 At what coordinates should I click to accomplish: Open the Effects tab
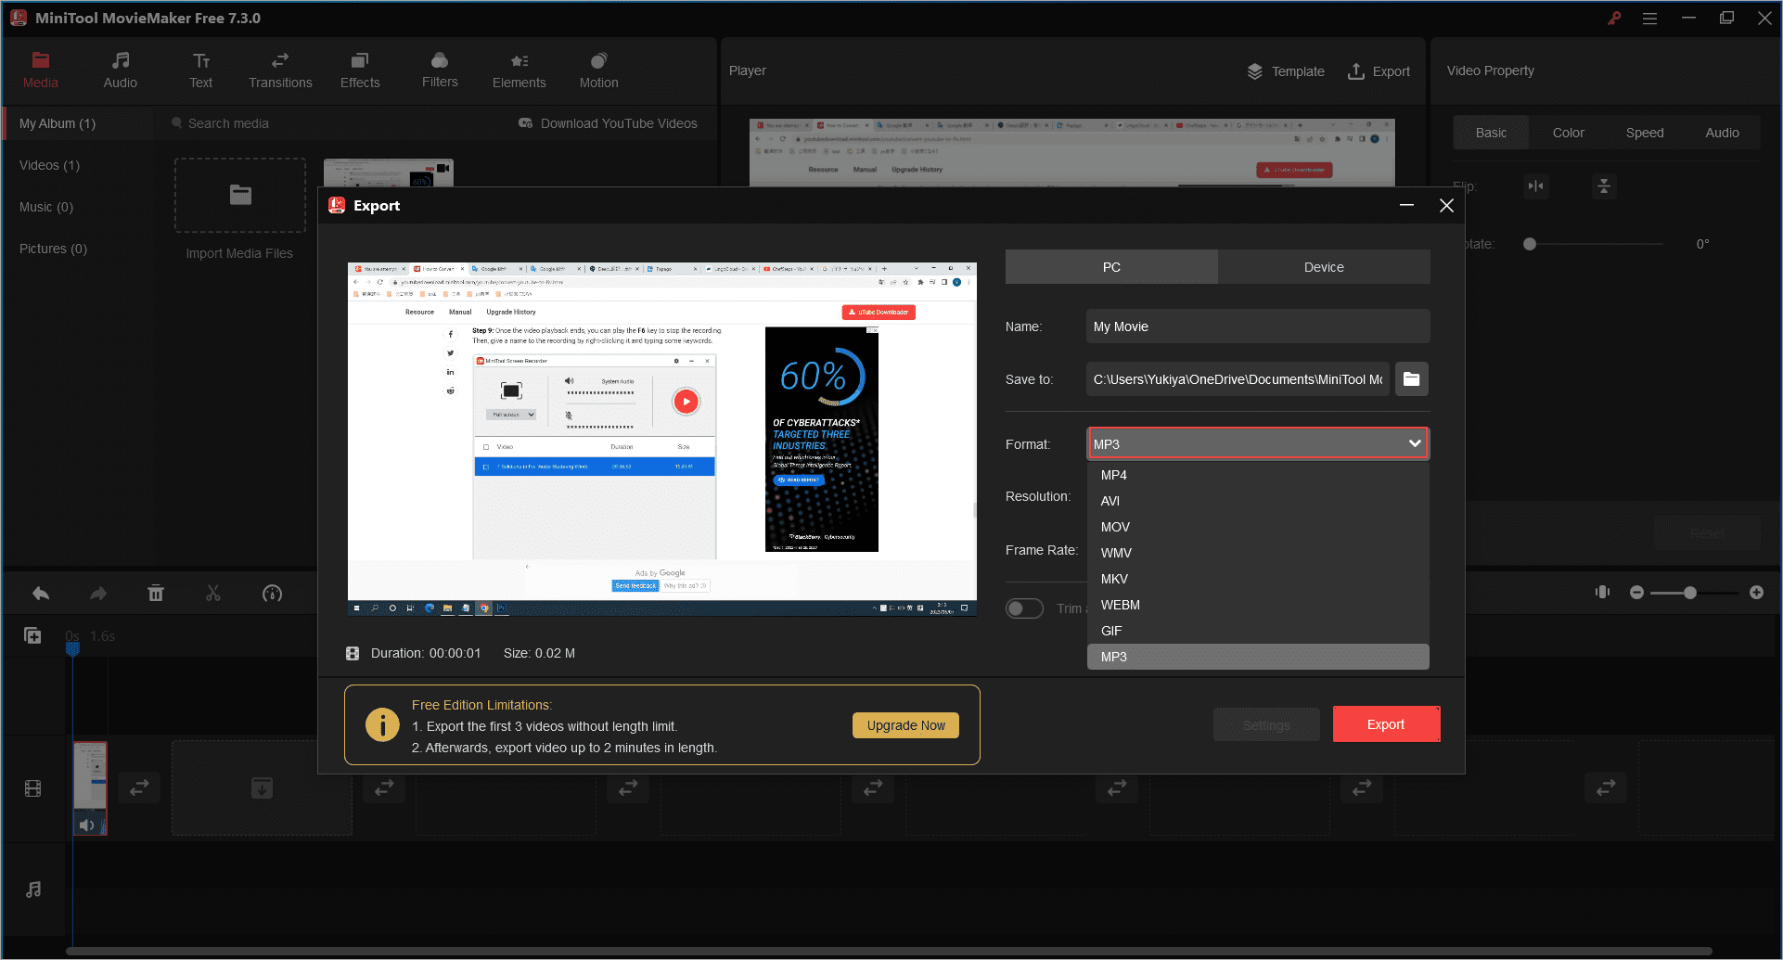360,70
